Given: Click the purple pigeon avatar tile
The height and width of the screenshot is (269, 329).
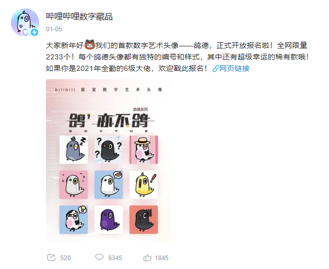Looking at the screenshot, I should pyautogui.click(x=109, y=219).
